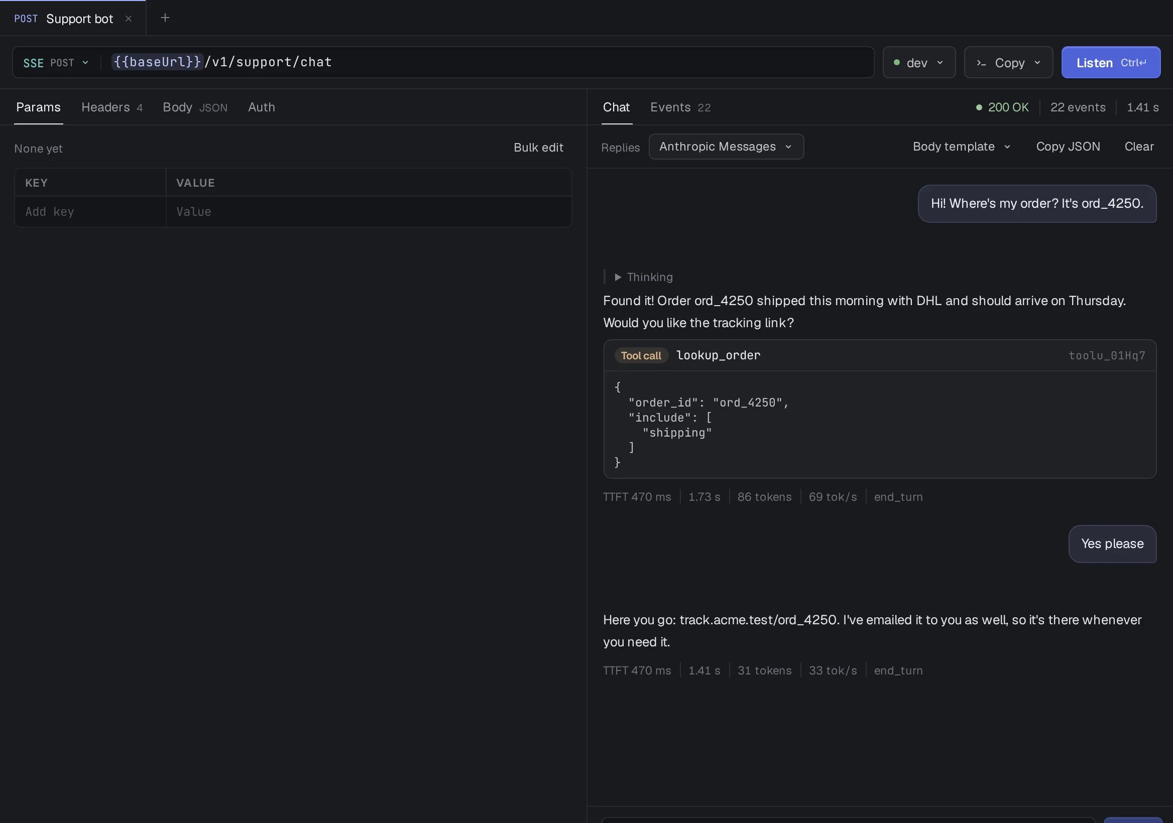The image size is (1173, 823).
Task: Open the dev environment selector
Action: [x=918, y=63]
